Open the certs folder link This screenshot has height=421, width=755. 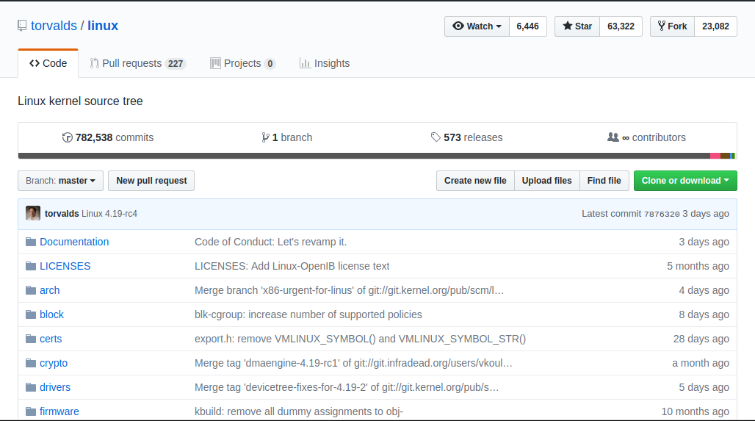pyautogui.click(x=51, y=339)
